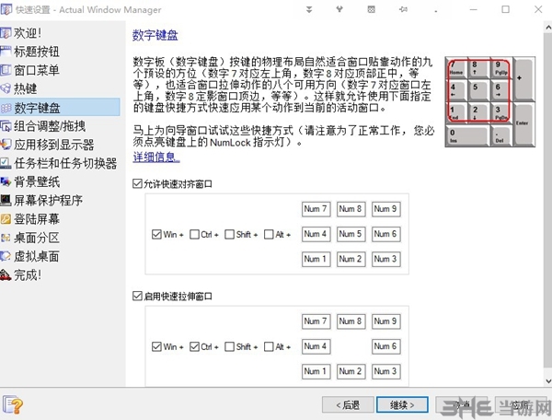Click Num 9 in stretch window group
The width and height of the screenshot is (552, 420).
[385, 321]
